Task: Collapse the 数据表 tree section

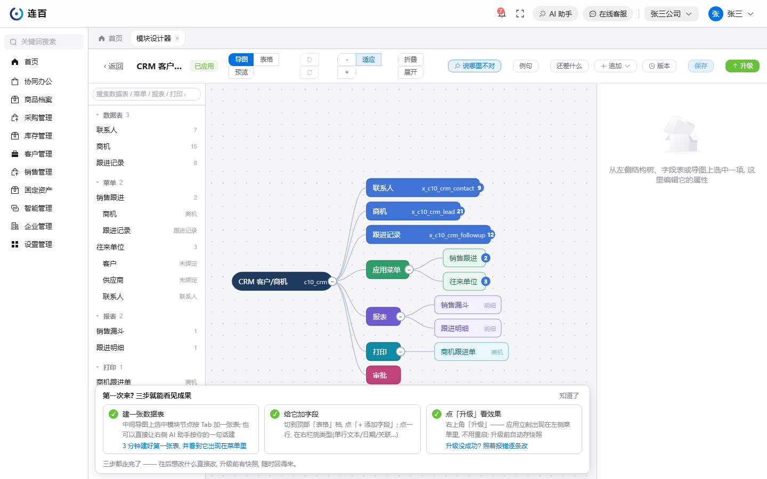Action: [97, 115]
